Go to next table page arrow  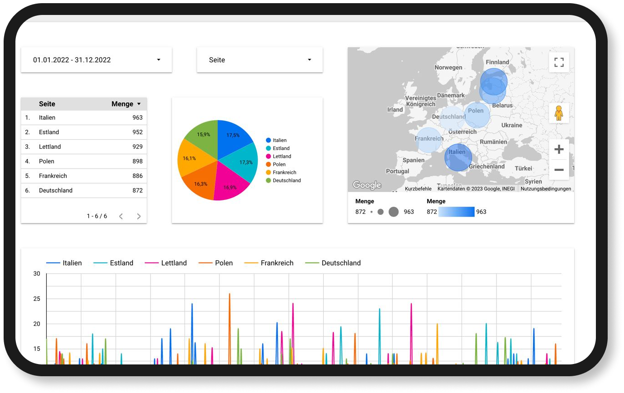point(139,216)
